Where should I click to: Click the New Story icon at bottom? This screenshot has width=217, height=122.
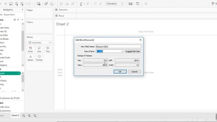coord(35,116)
